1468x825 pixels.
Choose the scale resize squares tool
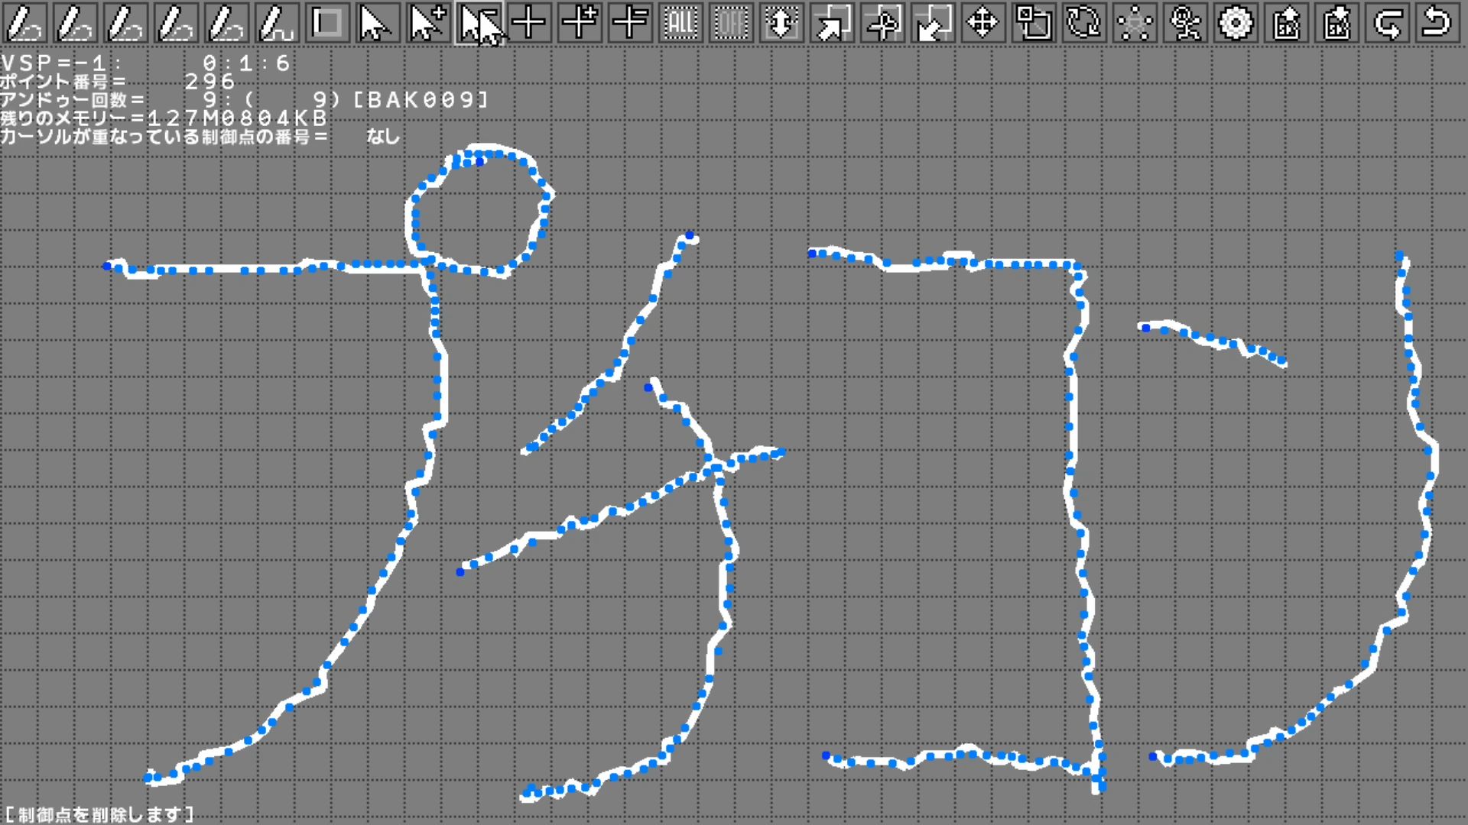[1034, 23]
